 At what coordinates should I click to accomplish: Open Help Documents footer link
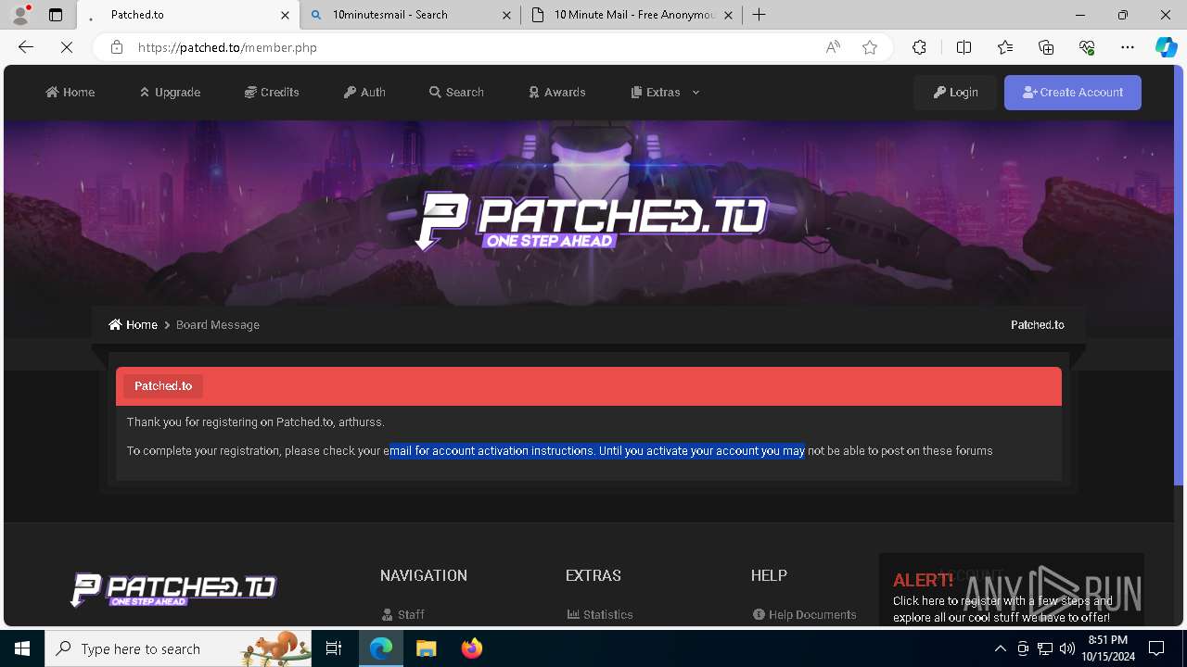pyautogui.click(x=804, y=614)
